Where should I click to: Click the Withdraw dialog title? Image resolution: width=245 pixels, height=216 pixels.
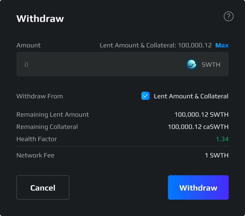click(40, 18)
